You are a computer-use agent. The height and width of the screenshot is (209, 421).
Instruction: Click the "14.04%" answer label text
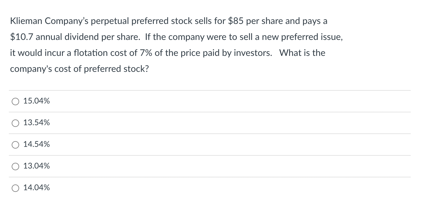tap(37, 188)
